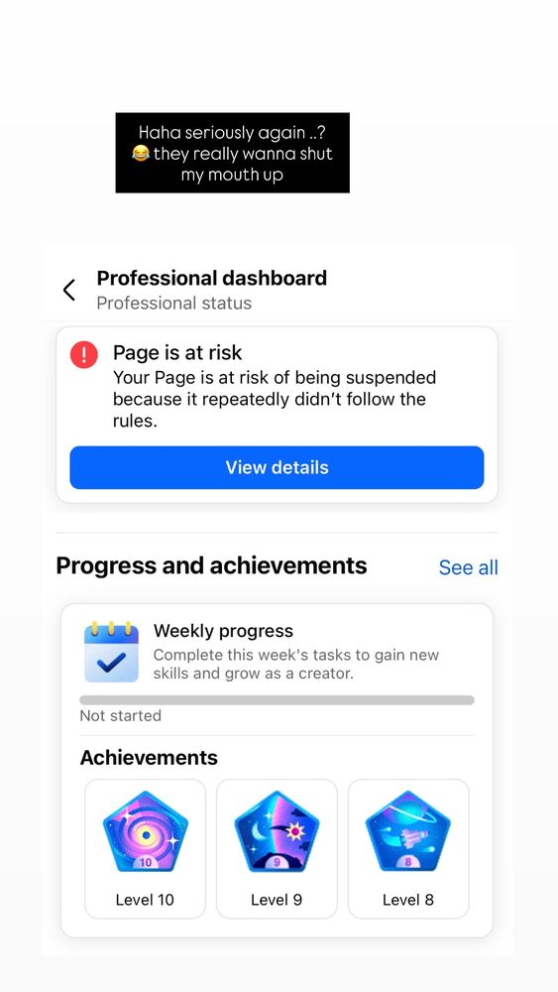Tap the Progress and achievements heading
This screenshot has width=558, height=992.
coord(211,565)
